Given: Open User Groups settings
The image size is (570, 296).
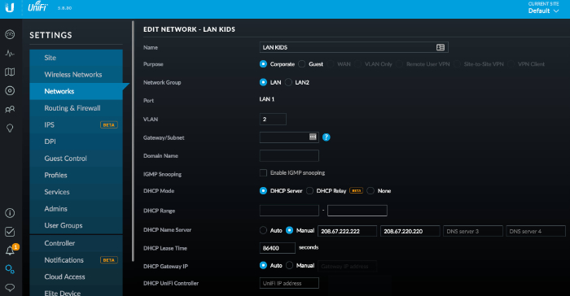Looking at the screenshot, I should coord(76,225).
